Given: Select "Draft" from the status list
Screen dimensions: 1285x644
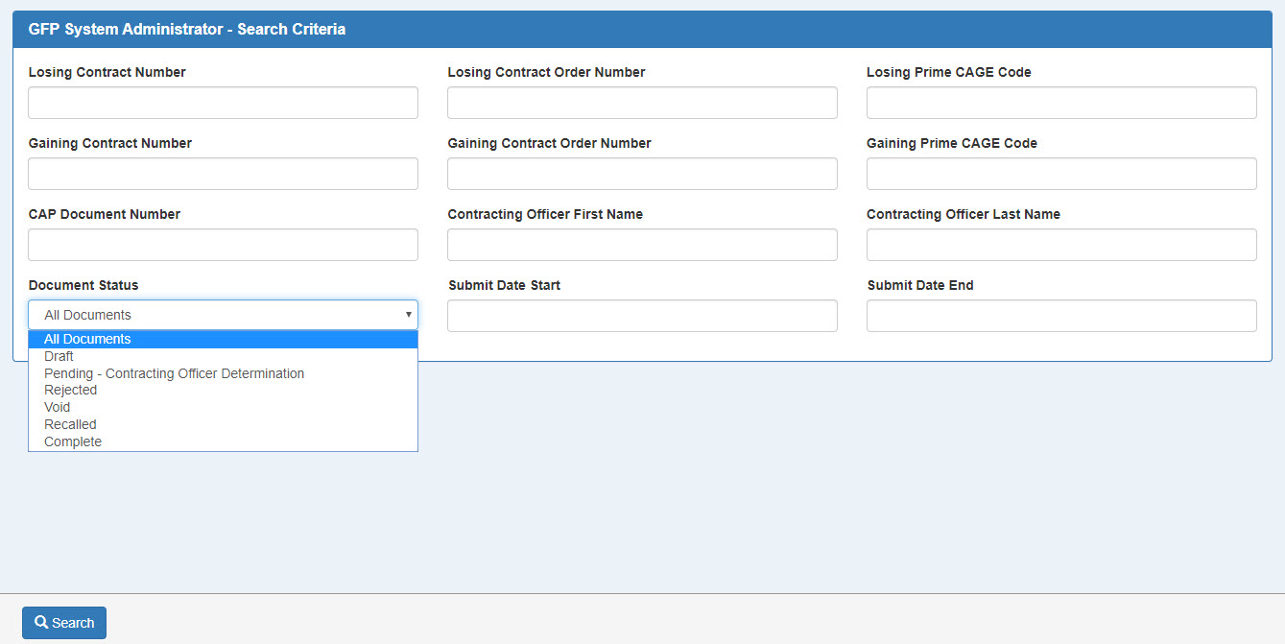Looking at the screenshot, I should pyautogui.click(x=59, y=356).
